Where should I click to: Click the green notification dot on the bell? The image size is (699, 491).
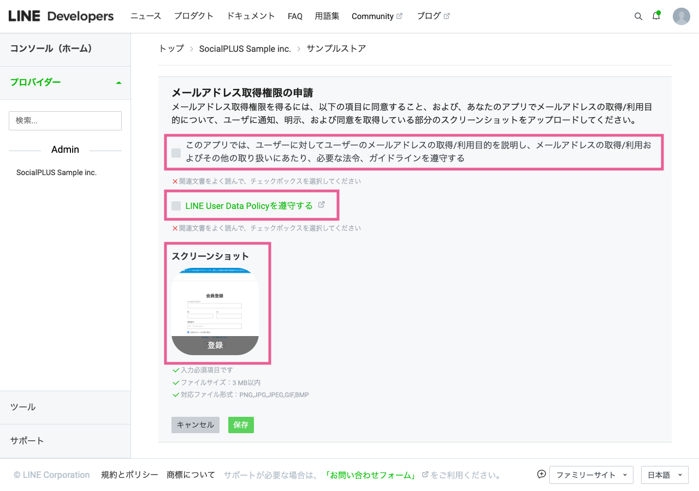click(x=659, y=11)
